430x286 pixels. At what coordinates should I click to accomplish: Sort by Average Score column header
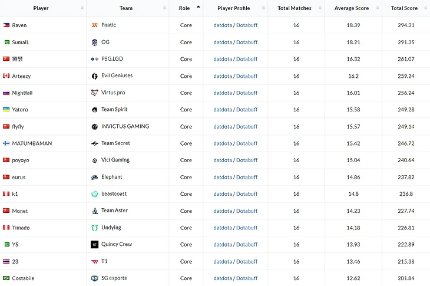point(352,8)
